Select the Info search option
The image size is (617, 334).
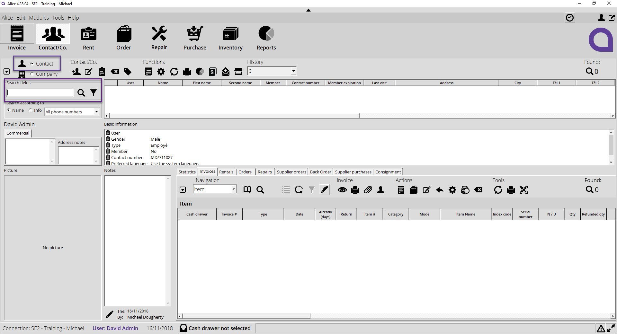(31, 110)
